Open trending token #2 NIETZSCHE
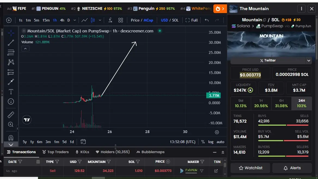Screen dimensions: 318x179 (96, 8)
